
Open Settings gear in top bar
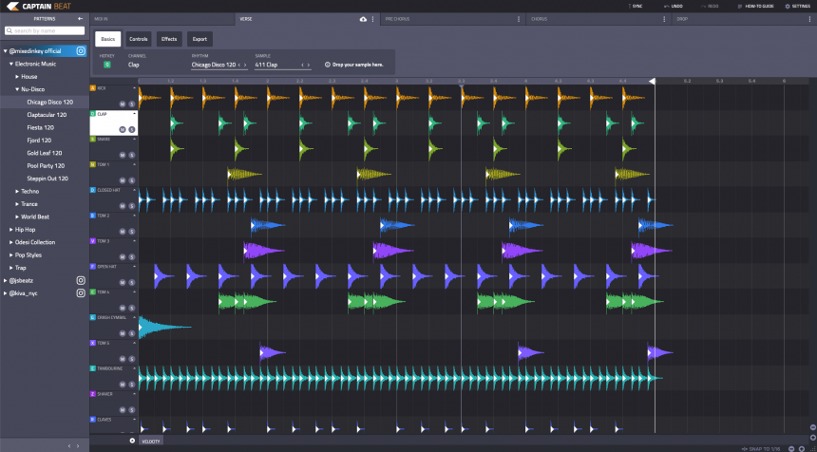tap(788, 6)
